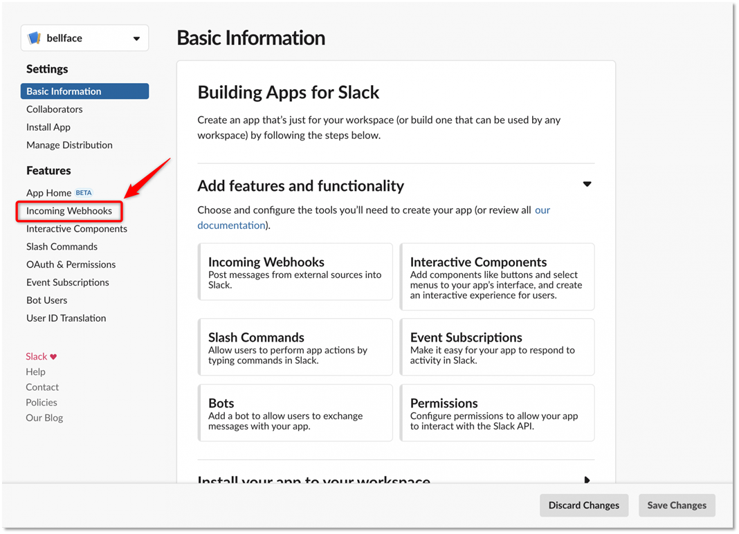Select Incoming Webhooks in the sidebar

click(69, 211)
